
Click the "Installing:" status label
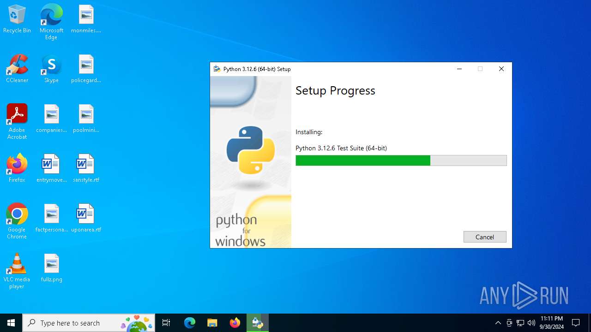(309, 132)
